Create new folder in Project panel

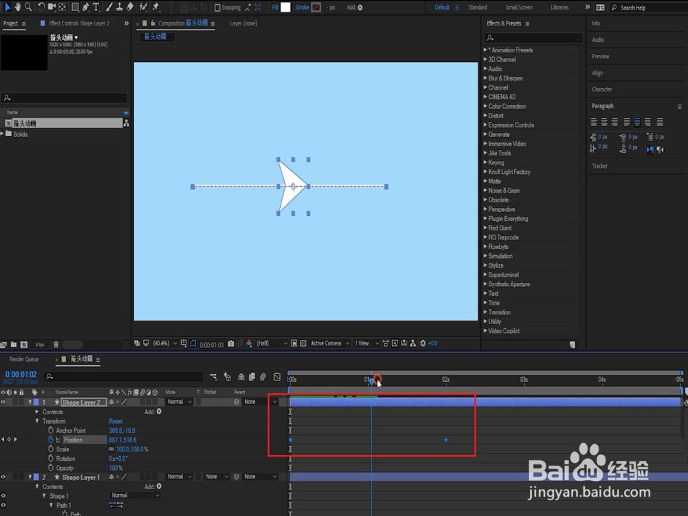14,345
